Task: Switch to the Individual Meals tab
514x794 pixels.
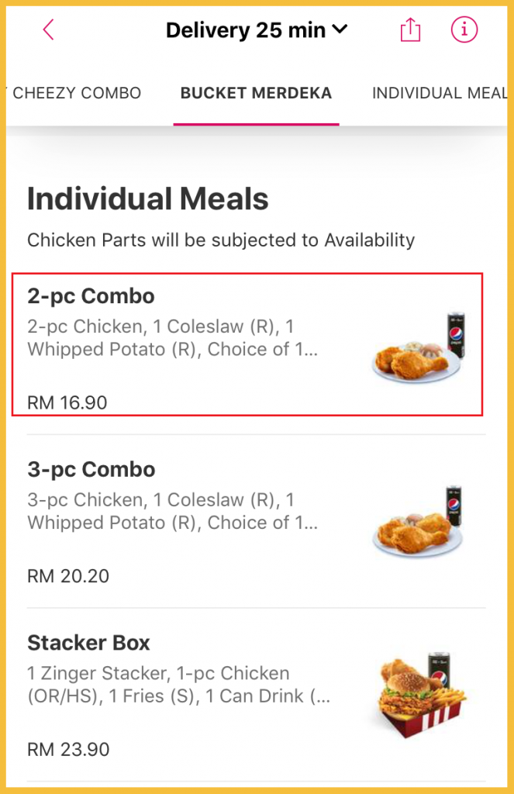Action: coord(440,93)
